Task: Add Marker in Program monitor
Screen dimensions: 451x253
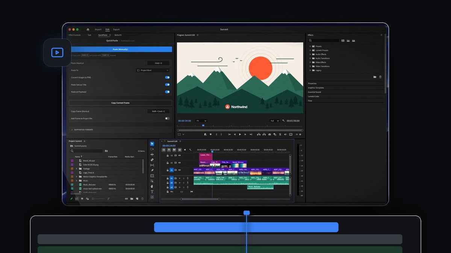Action: (211, 135)
